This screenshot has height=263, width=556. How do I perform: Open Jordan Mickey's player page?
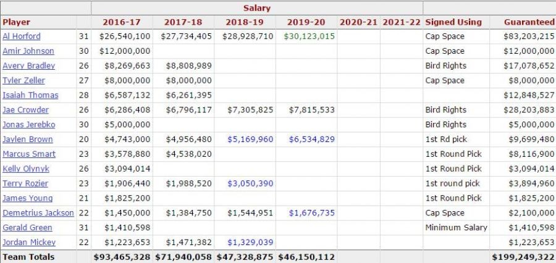pyautogui.click(x=28, y=243)
